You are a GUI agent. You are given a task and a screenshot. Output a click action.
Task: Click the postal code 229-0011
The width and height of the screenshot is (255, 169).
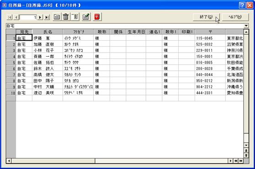pyautogui.click(x=210, y=50)
